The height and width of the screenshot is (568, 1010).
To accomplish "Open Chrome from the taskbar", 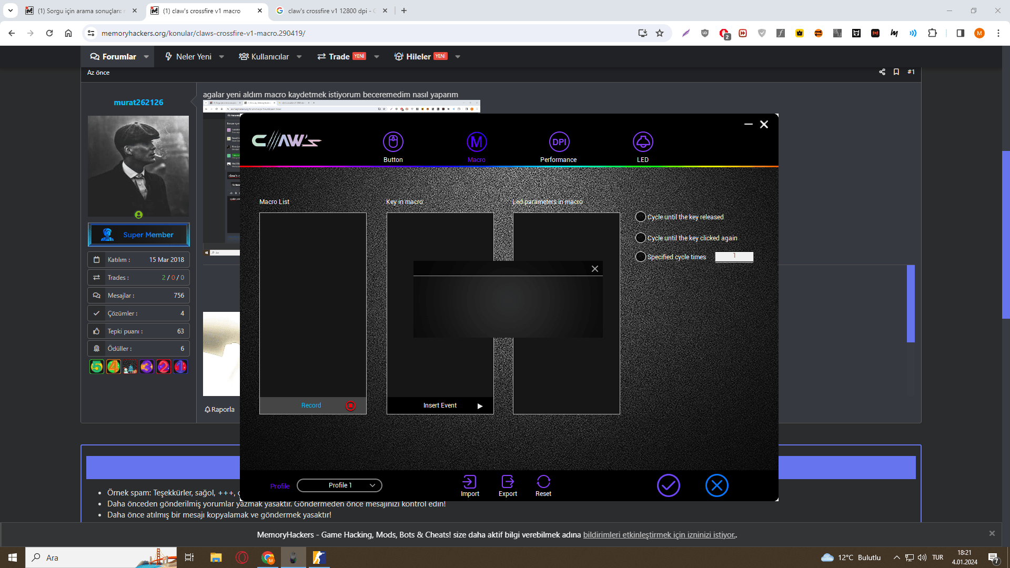I will coord(268,557).
